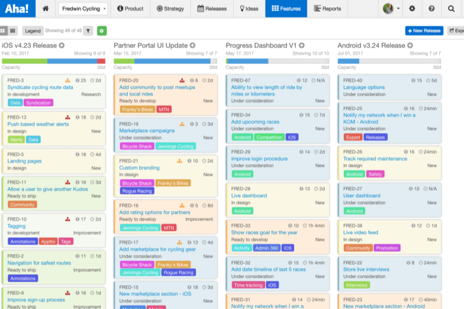Switch to the Reports tab
Image resolution: width=464 pixels, height=309 pixels.
tap(327, 9)
